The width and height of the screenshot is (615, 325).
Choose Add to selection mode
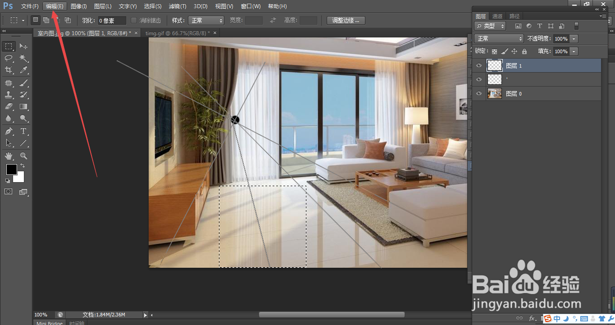[46, 20]
